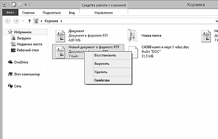218x139 pixels.
Task: Click the Файл "DOC" type label
Action: (x=151, y=51)
